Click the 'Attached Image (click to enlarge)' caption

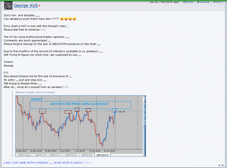click(35, 92)
